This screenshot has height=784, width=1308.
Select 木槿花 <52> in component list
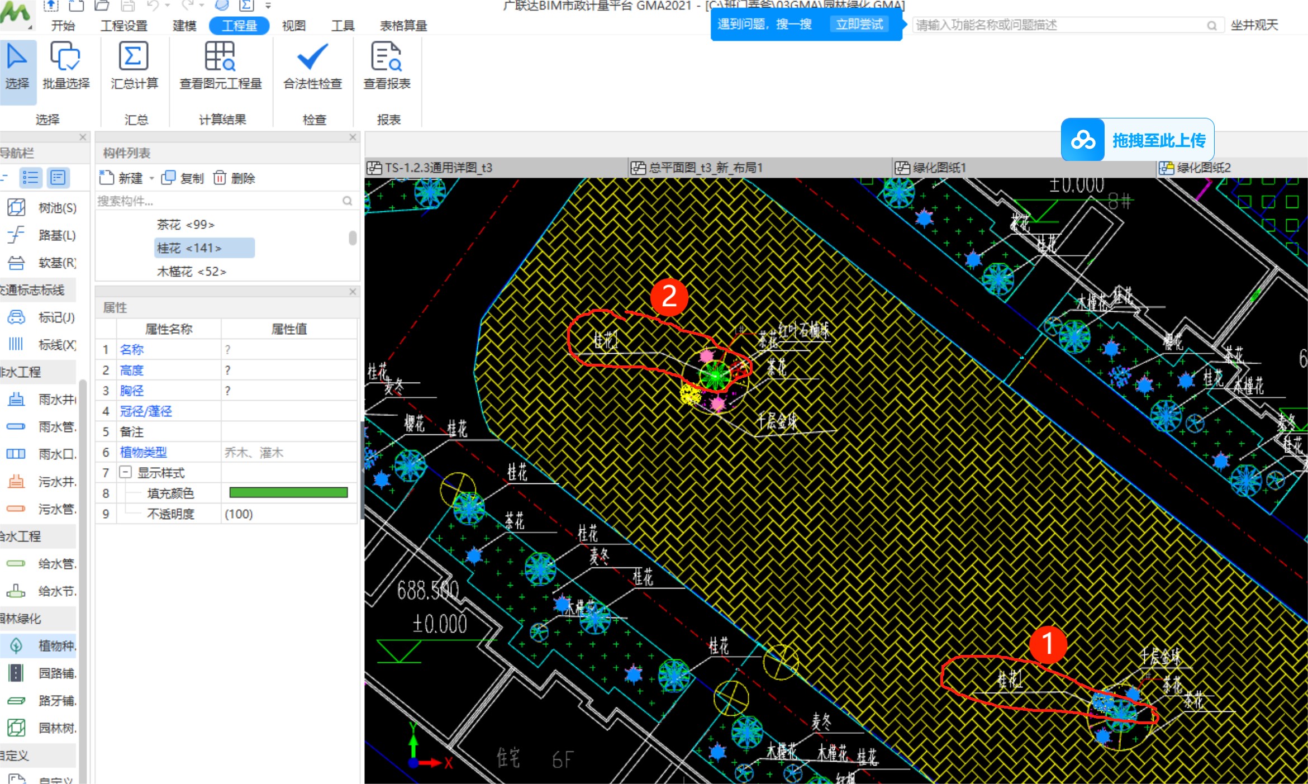click(x=192, y=271)
